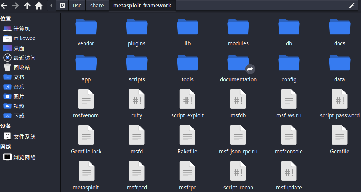Select the msfdb script icon
Screen dimensions: 361x192
(238, 99)
